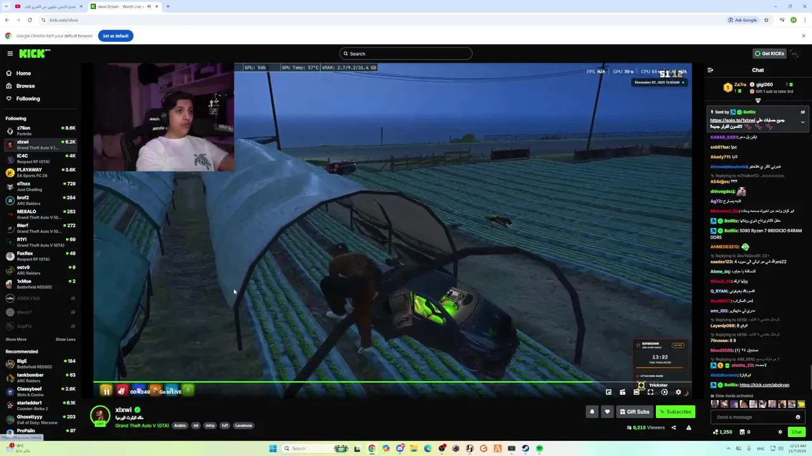Open the Kick hamburger sidebar menu
The width and height of the screenshot is (812, 456).
(10, 54)
